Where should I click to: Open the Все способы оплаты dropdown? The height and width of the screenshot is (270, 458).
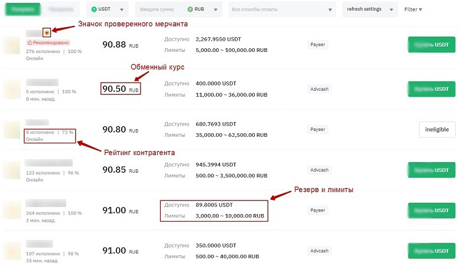pyautogui.click(x=282, y=10)
